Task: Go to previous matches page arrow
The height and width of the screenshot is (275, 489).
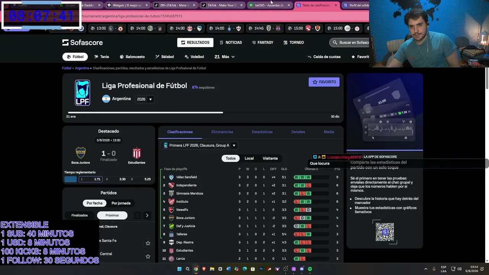Action: click(x=138, y=215)
